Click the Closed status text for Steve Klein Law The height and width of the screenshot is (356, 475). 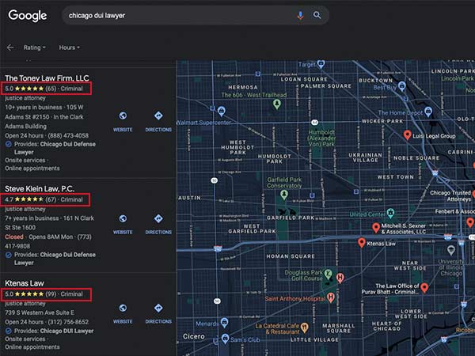point(14,237)
